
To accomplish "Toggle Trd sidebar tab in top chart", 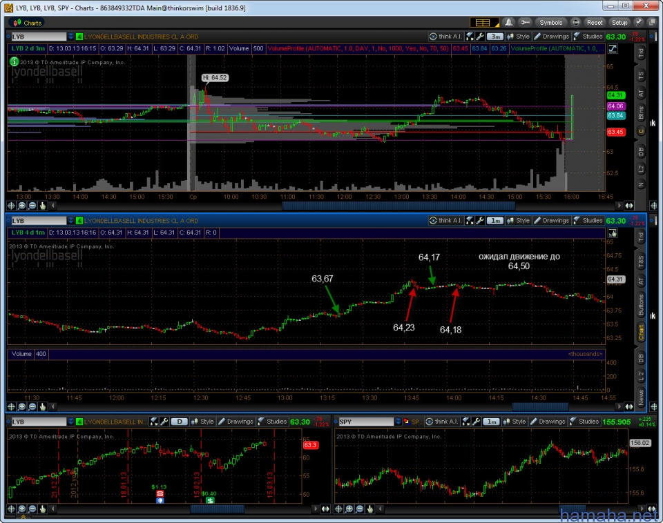I will click(x=641, y=52).
